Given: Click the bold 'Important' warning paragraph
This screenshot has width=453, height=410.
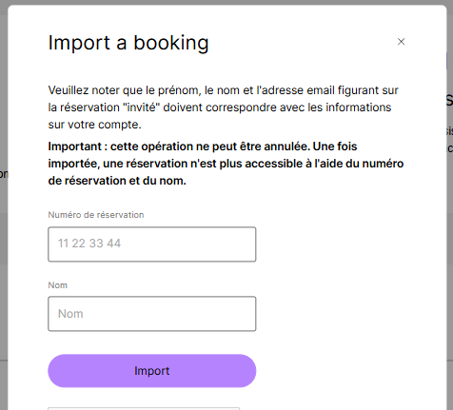Looking at the screenshot, I should click(226, 164).
